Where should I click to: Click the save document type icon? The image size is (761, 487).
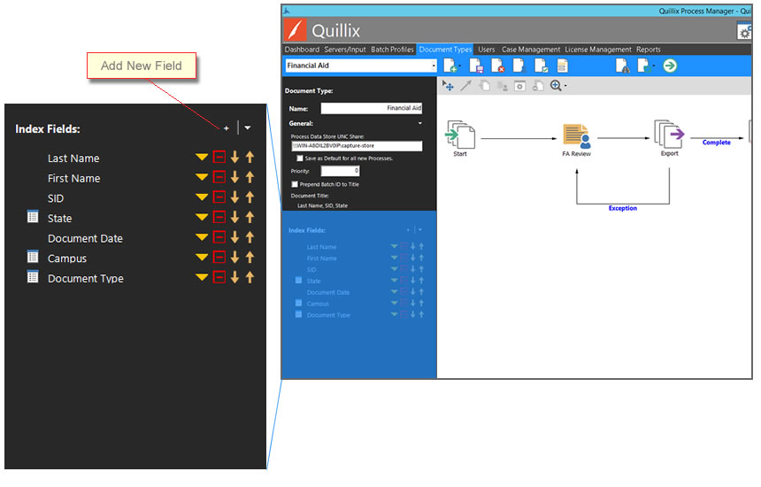click(476, 66)
